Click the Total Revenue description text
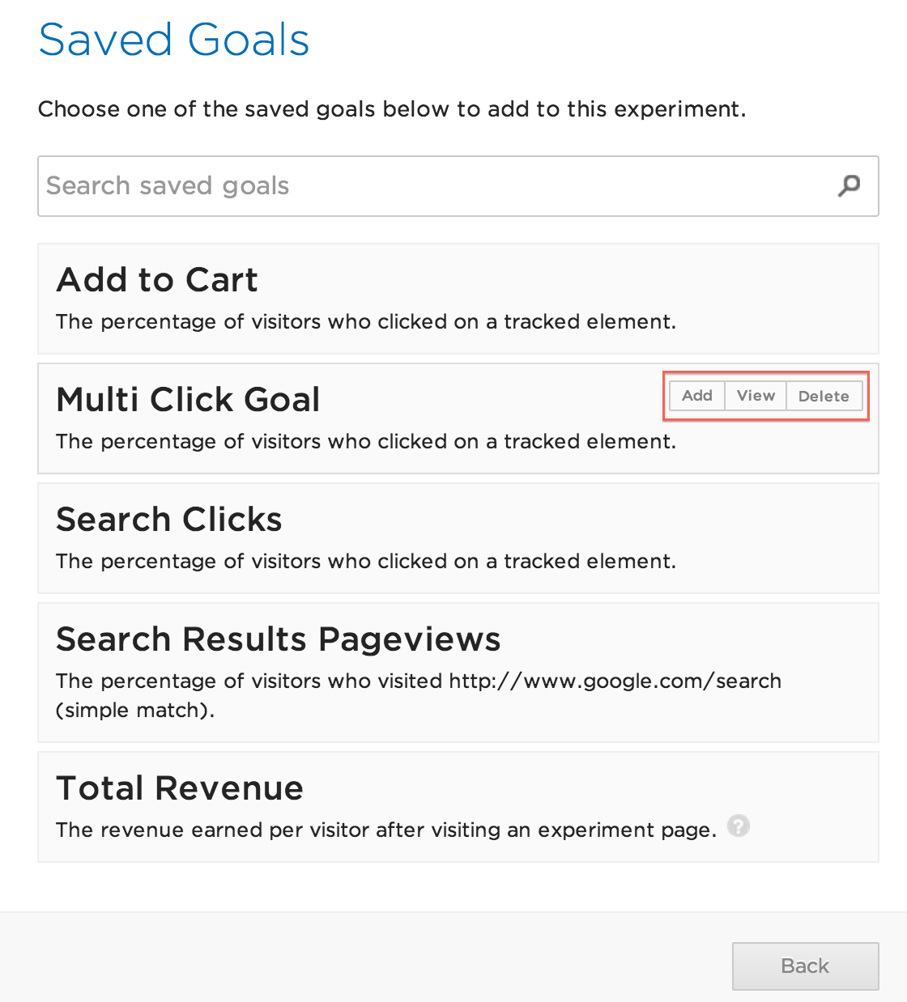This screenshot has height=1002, width=907. tap(385, 830)
